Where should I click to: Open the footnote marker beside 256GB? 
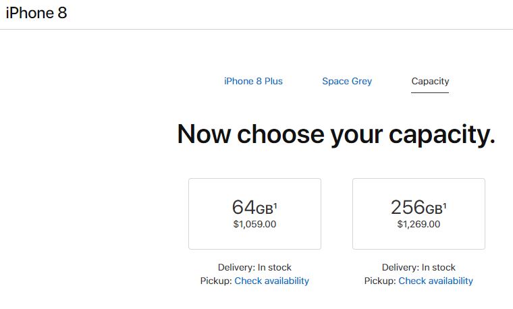tap(446, 202)
